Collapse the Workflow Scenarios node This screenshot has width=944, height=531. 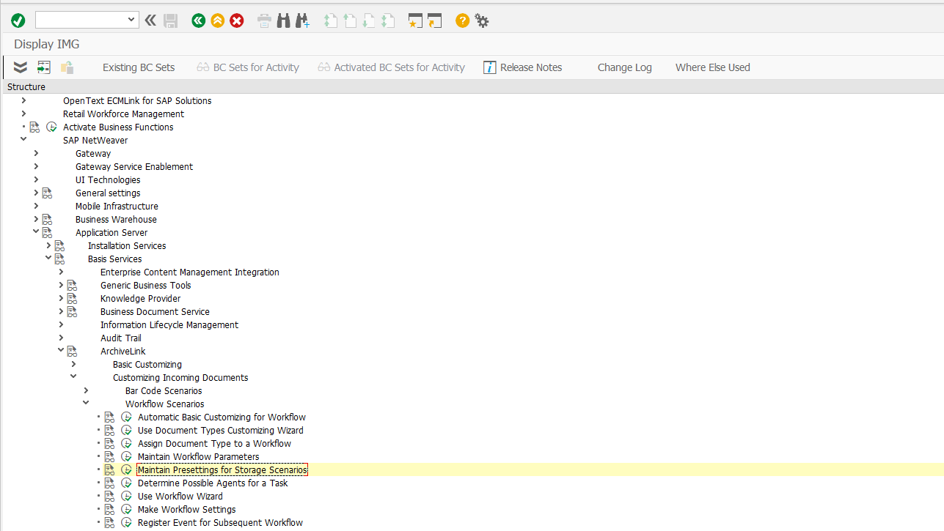tap(86, 404)
